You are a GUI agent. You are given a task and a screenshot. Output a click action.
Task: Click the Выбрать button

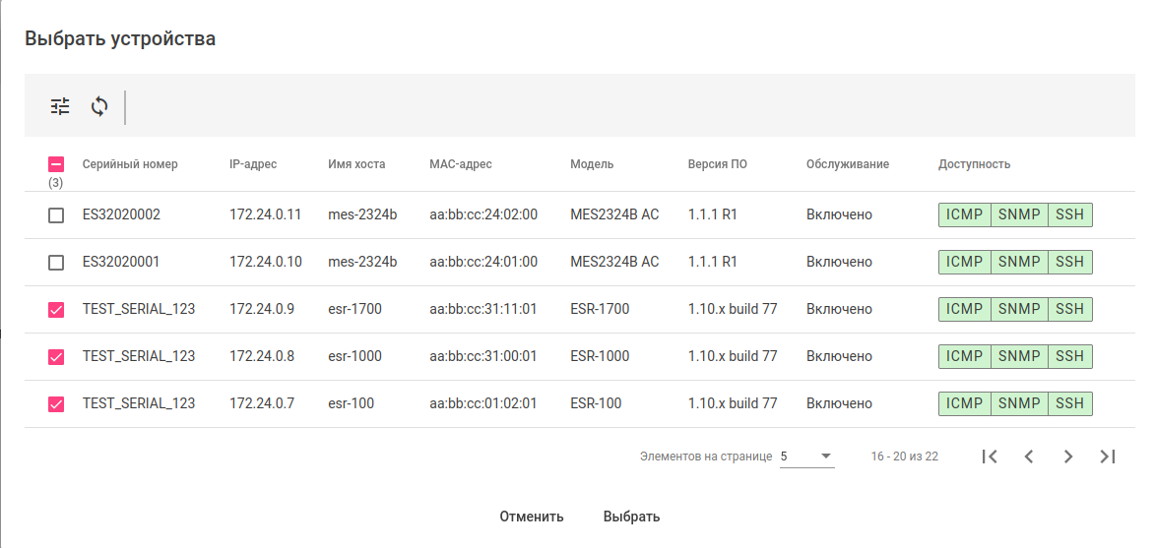pos(631,517)
